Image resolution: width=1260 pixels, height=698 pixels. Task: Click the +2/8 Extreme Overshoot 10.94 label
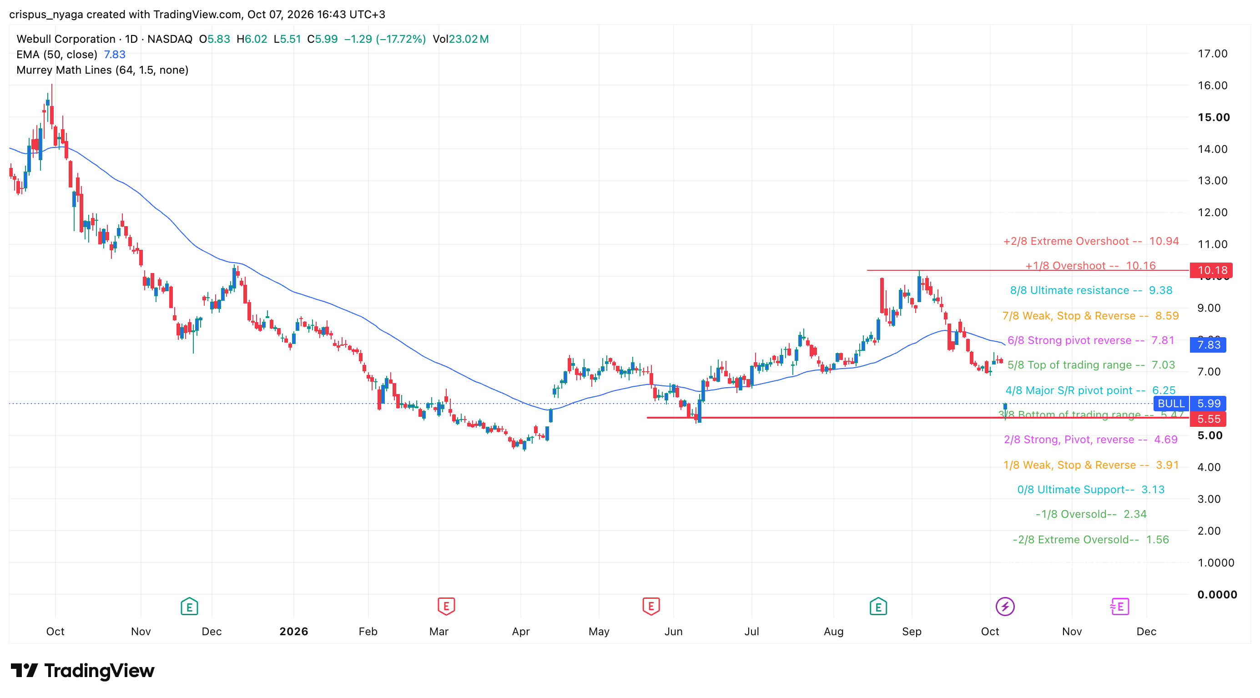point(1091,241)
